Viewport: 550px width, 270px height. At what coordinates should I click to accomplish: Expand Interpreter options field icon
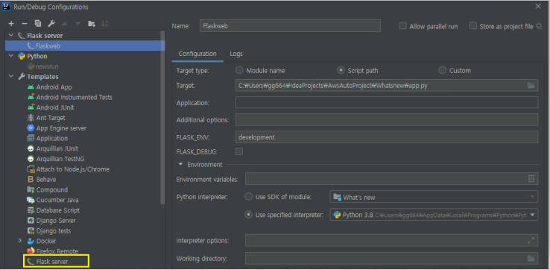tap(531, 240)
